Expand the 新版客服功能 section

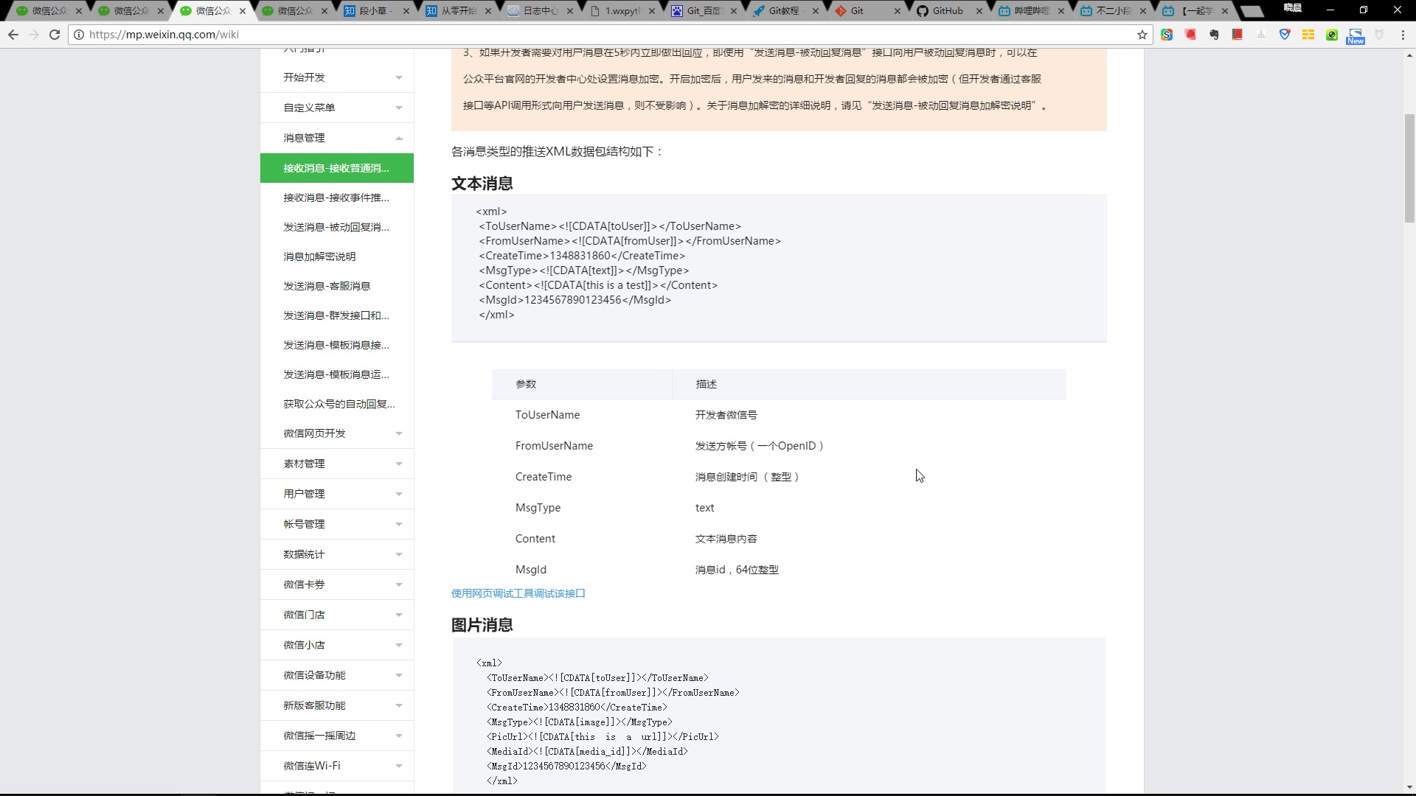(337, 705)
